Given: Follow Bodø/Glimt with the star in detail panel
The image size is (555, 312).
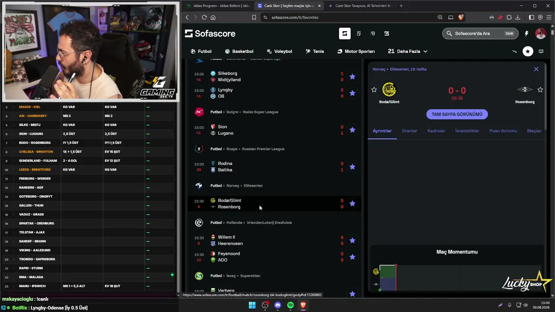Looking at the screenshot, I should tap(374, 90).
